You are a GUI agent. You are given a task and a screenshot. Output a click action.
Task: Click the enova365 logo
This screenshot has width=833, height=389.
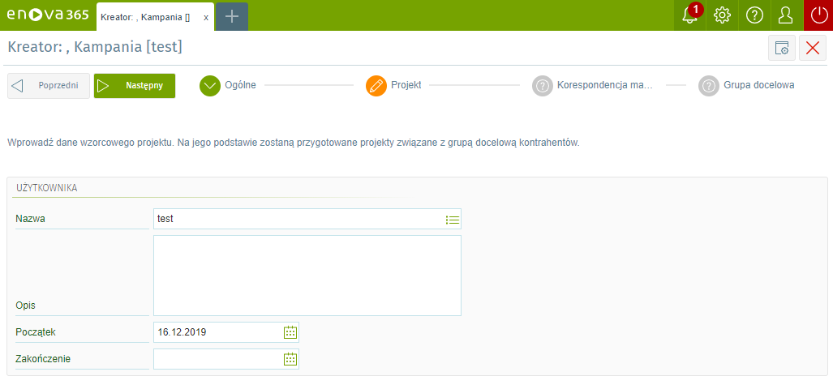click(47, 15)
